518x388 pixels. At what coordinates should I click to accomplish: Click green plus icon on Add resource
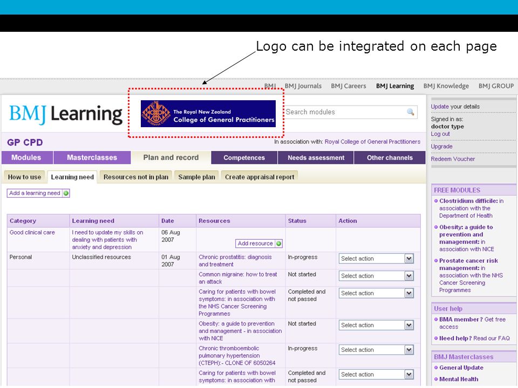[x=278, y=244]
